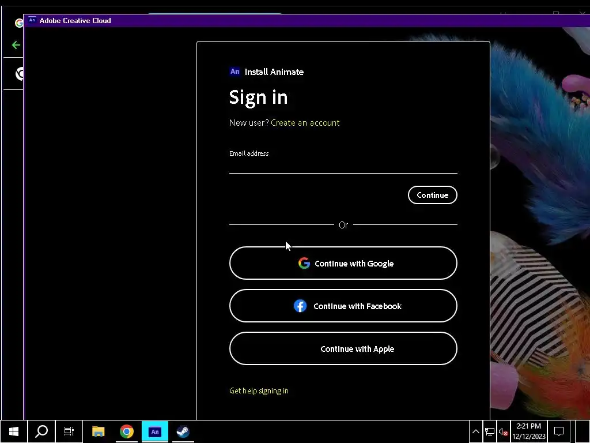Select the Adobe Animate taskbar icon

(x=155, y=431)
